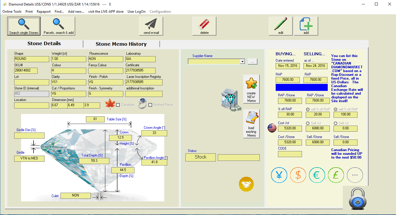Open the Rapaport menu

coord(44,12)
